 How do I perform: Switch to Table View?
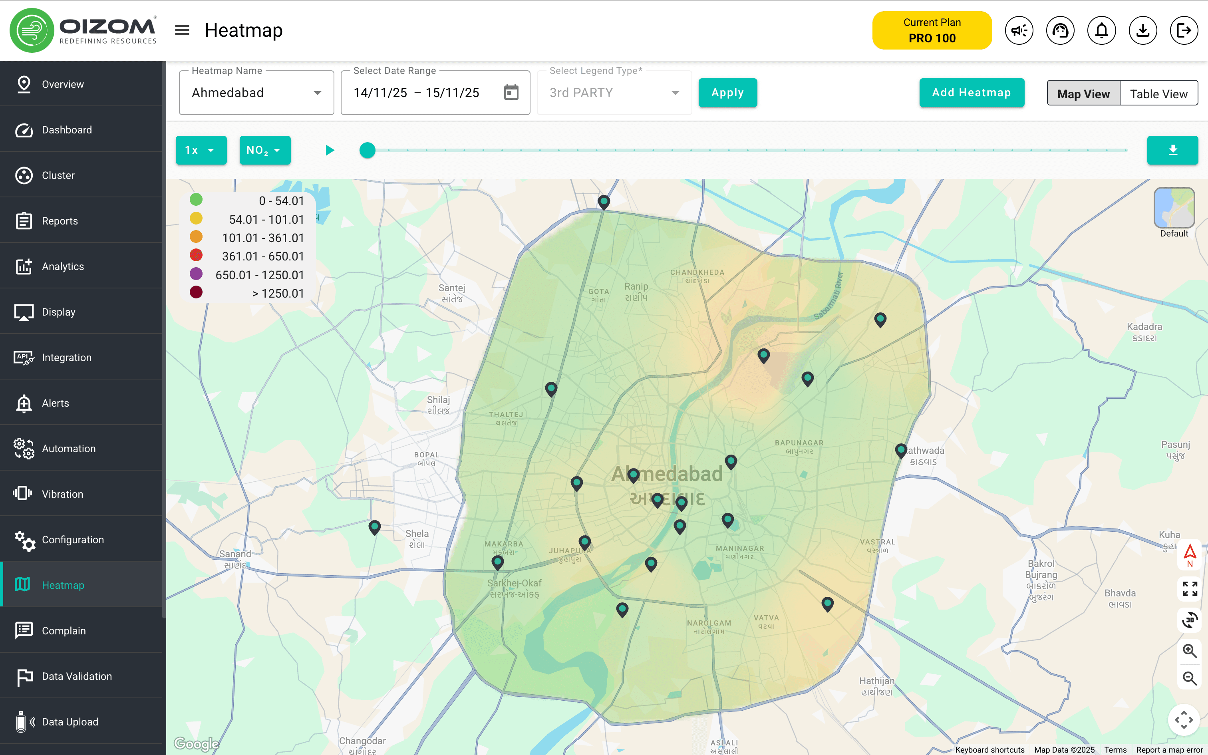pyautogui.click(x=1158, y=93)
